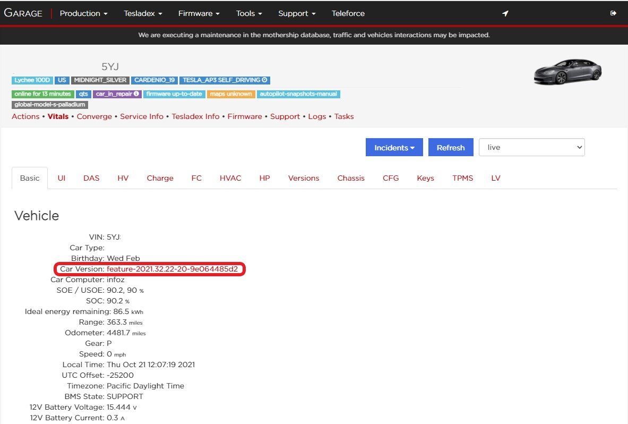Click the sign-out icon at top right
Image resolution: width=628 pixels, height=424 pixels.
(x=613, y=13)
